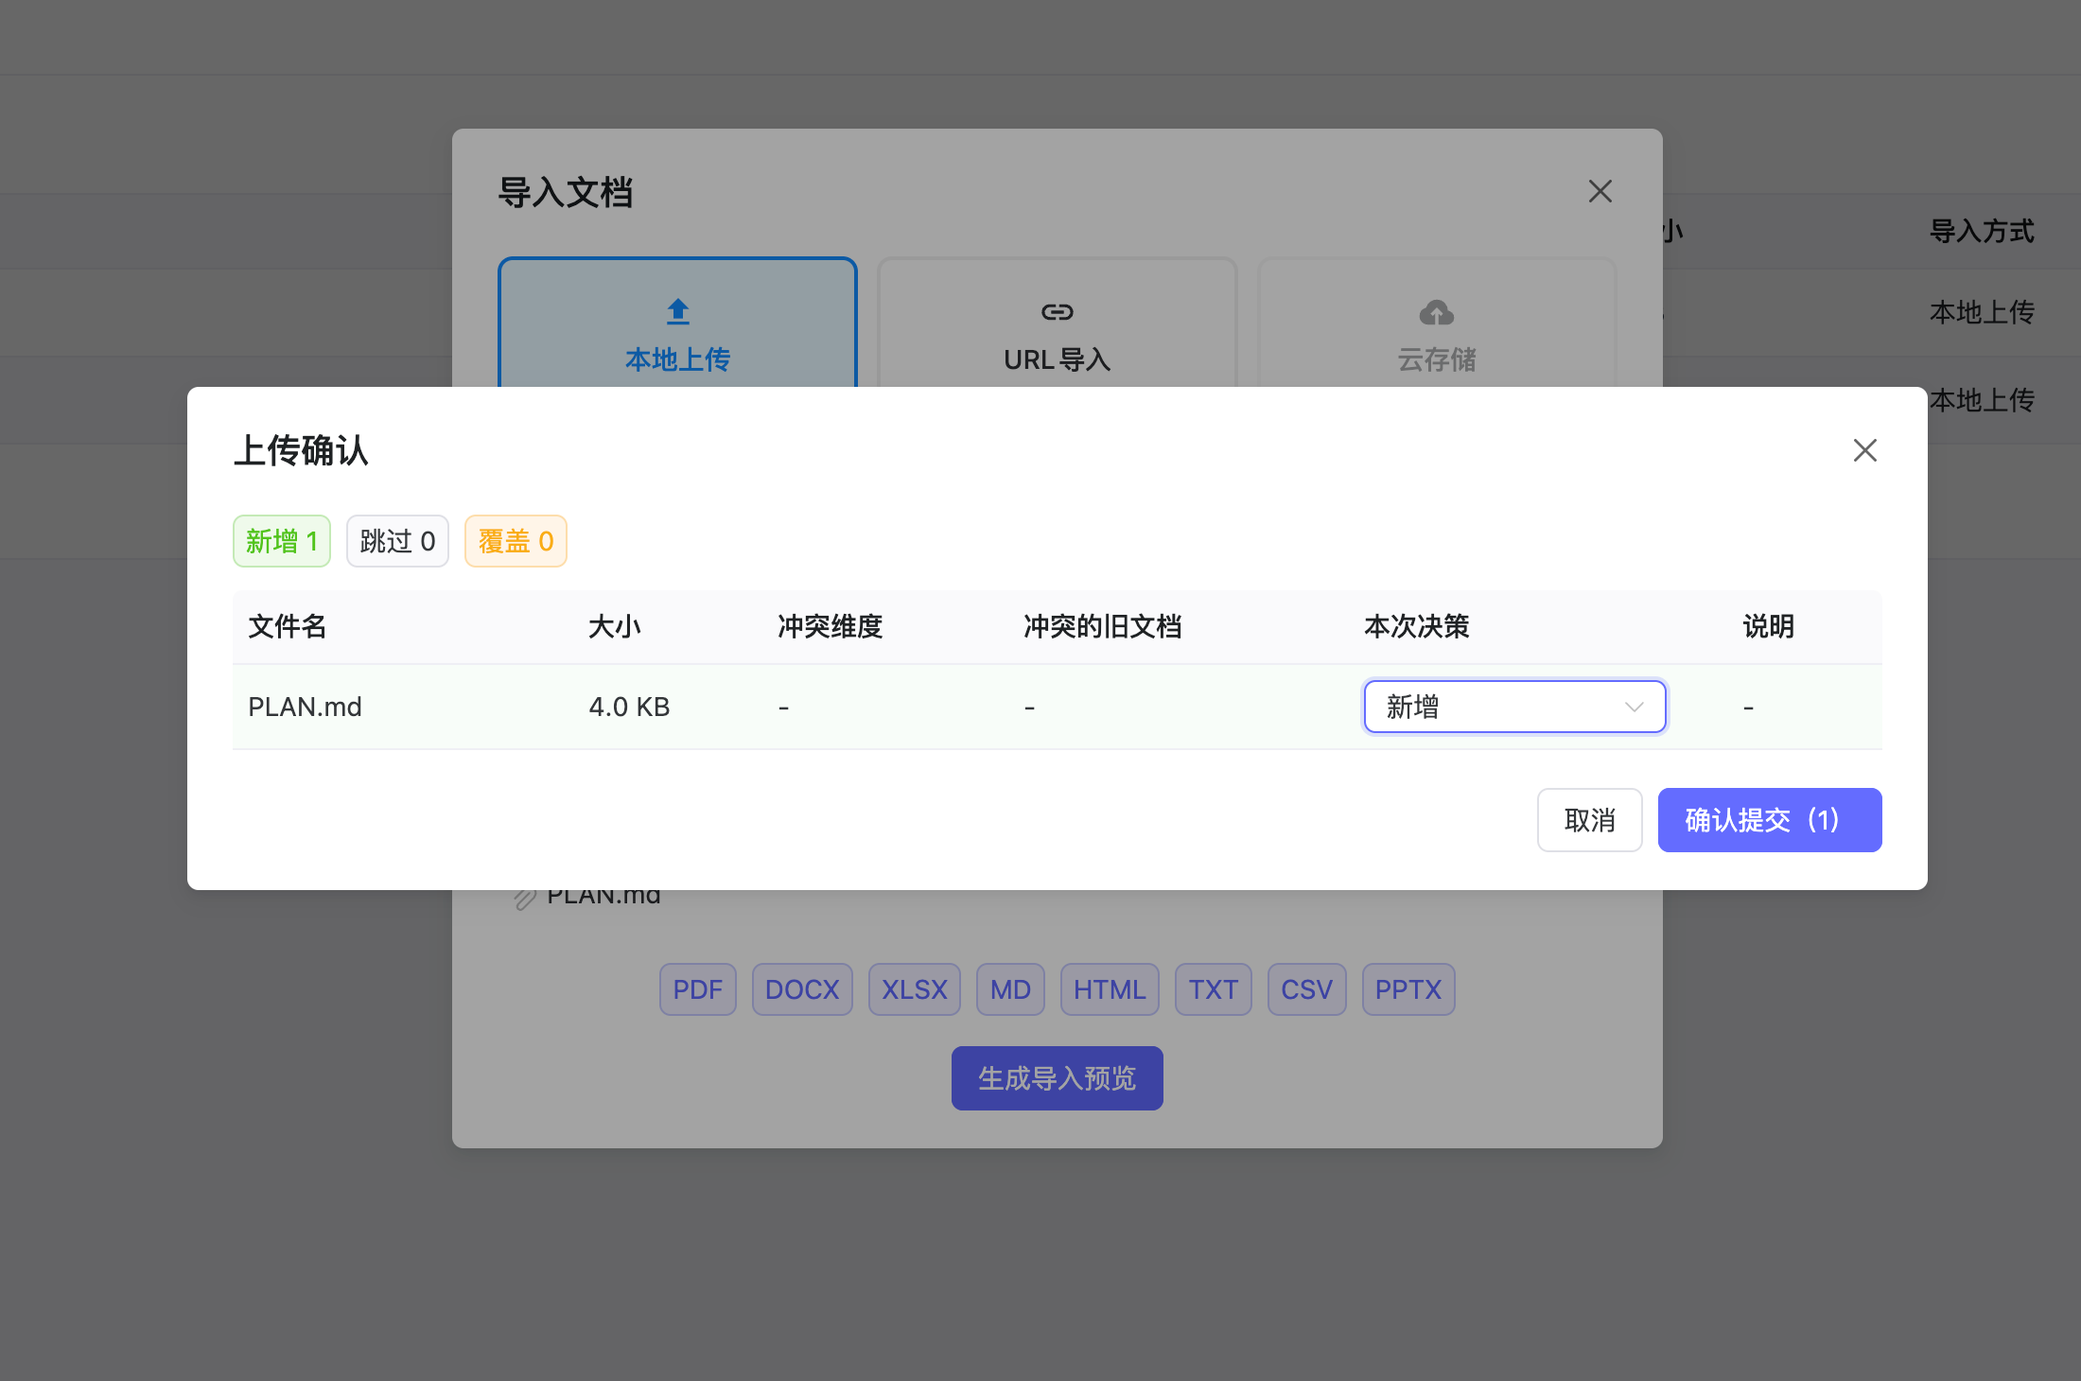Screen dimensions: 2081x1381
Task: Click the HTML format tag
Action: (x=1110, y=989)
